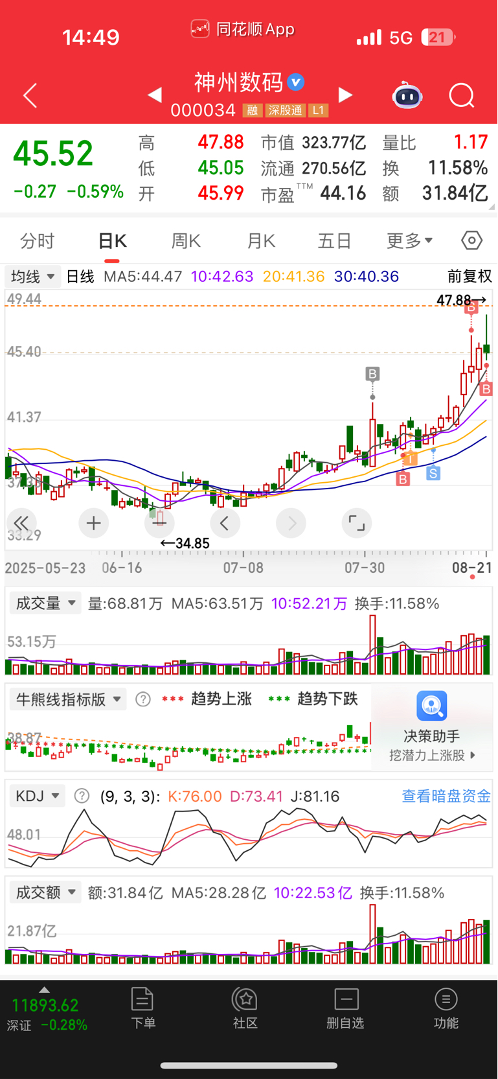This screenshot has width=498, height=1079.
Task: Tap the 趋势上涨 legend
Action: pos(207,699)
